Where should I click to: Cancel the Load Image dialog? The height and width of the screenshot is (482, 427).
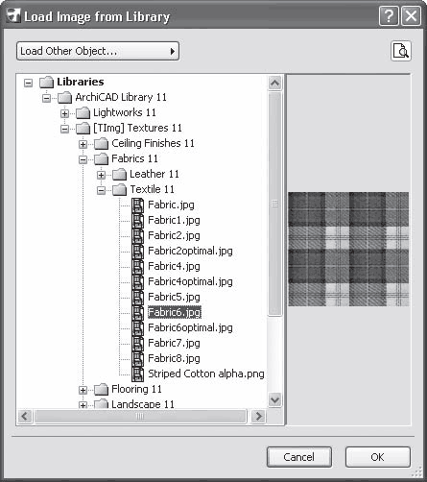point(299,457)
